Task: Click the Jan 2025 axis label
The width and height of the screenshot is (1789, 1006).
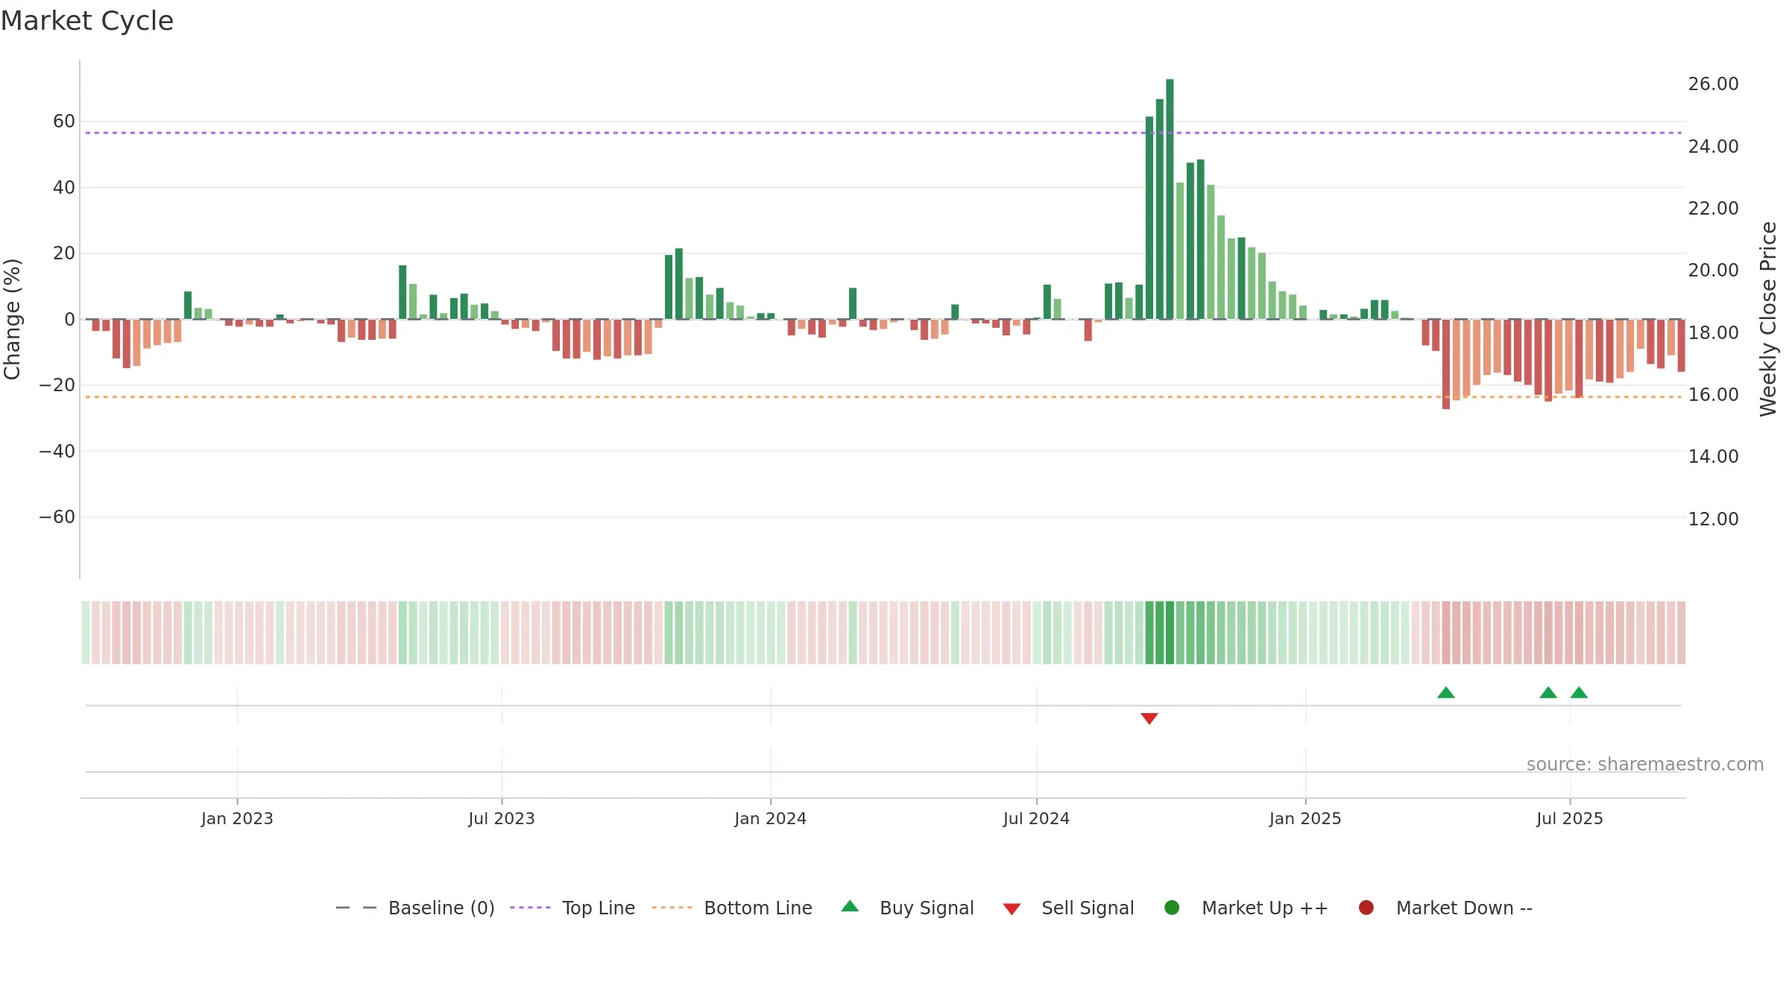Action: (x=1305, y=819)
